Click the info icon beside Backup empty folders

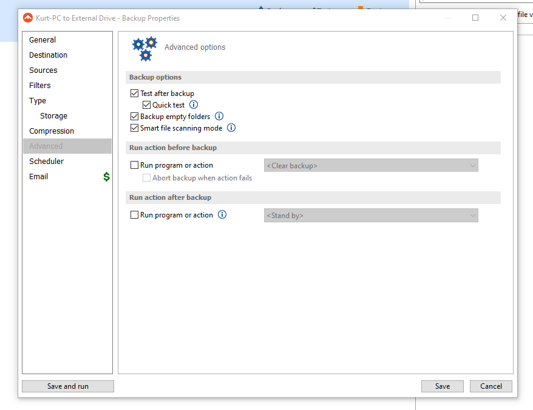[x=219, y=117]
